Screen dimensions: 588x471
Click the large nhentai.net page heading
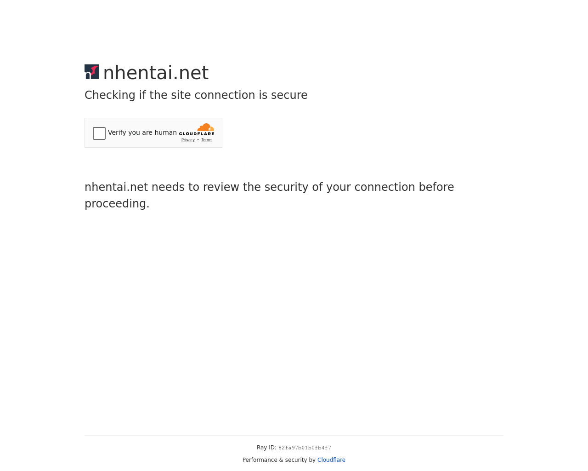pos(156,73)
